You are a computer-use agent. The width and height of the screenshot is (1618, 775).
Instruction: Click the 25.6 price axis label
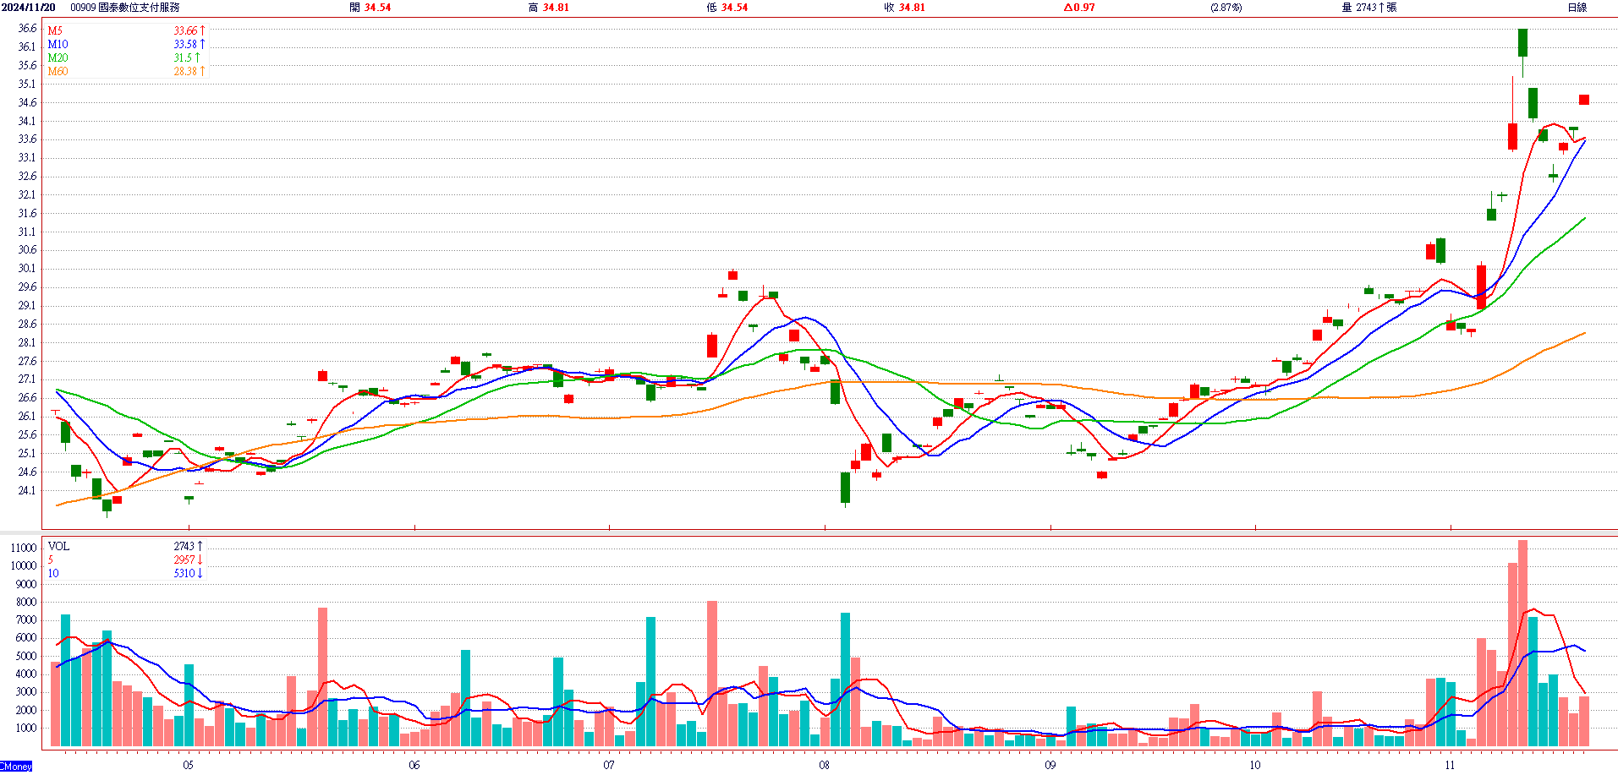[x=27, y=435]
